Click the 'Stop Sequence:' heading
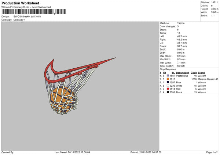The image size is (220, 155). pos(168,69)
